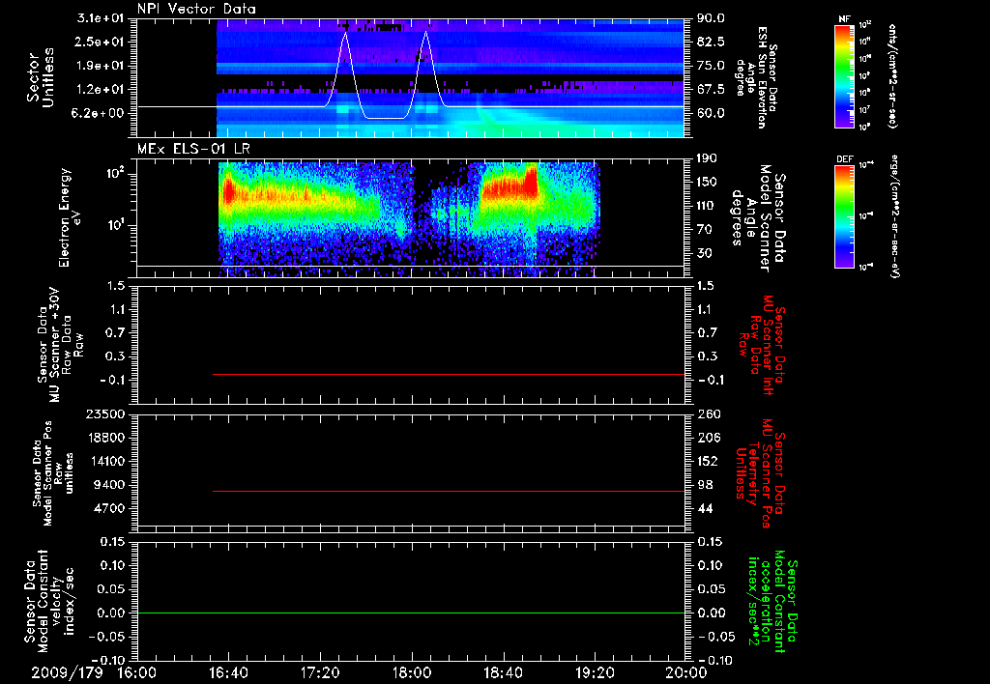The height and width of the screenshot is (684, 990).
Task: Click the '1.9e+01' sector tick value
Action: click(101, 66)
